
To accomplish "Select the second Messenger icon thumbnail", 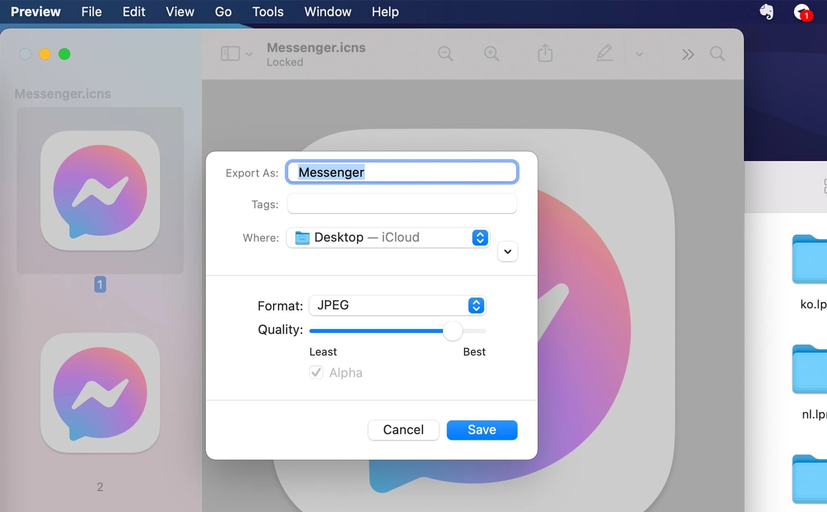I will [x=100, y=392].
